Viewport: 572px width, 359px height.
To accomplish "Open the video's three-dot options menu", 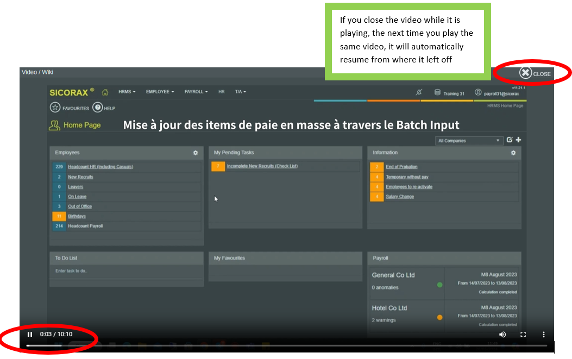I will point(544,335).
